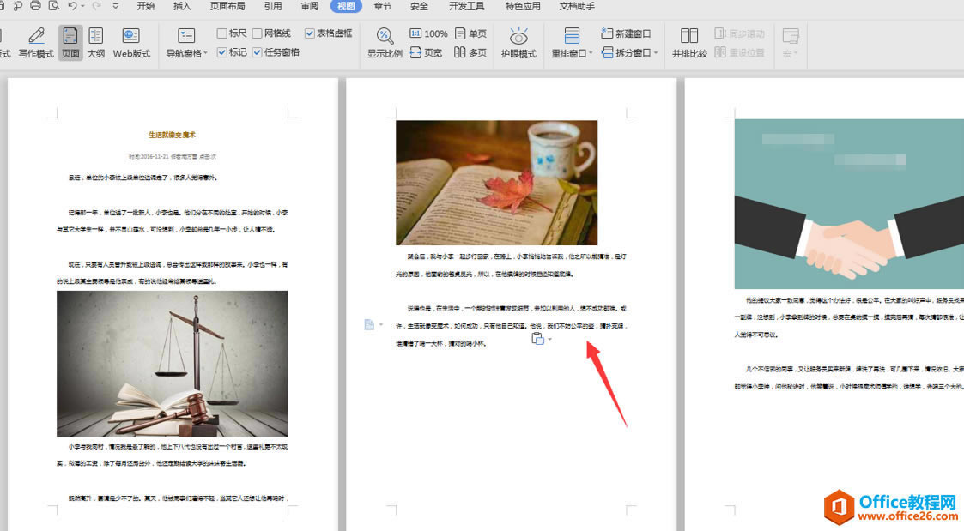Open the 开始 Home tab

click(145, 6)
